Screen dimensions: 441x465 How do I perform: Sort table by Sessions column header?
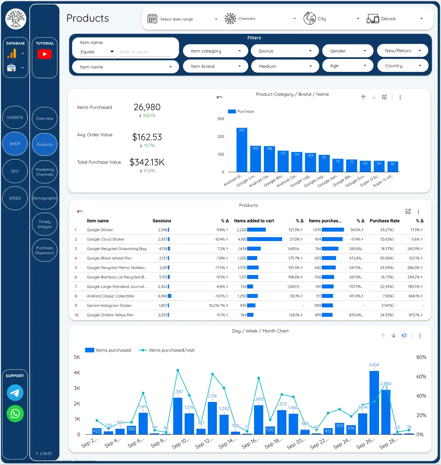pos(162,221)
